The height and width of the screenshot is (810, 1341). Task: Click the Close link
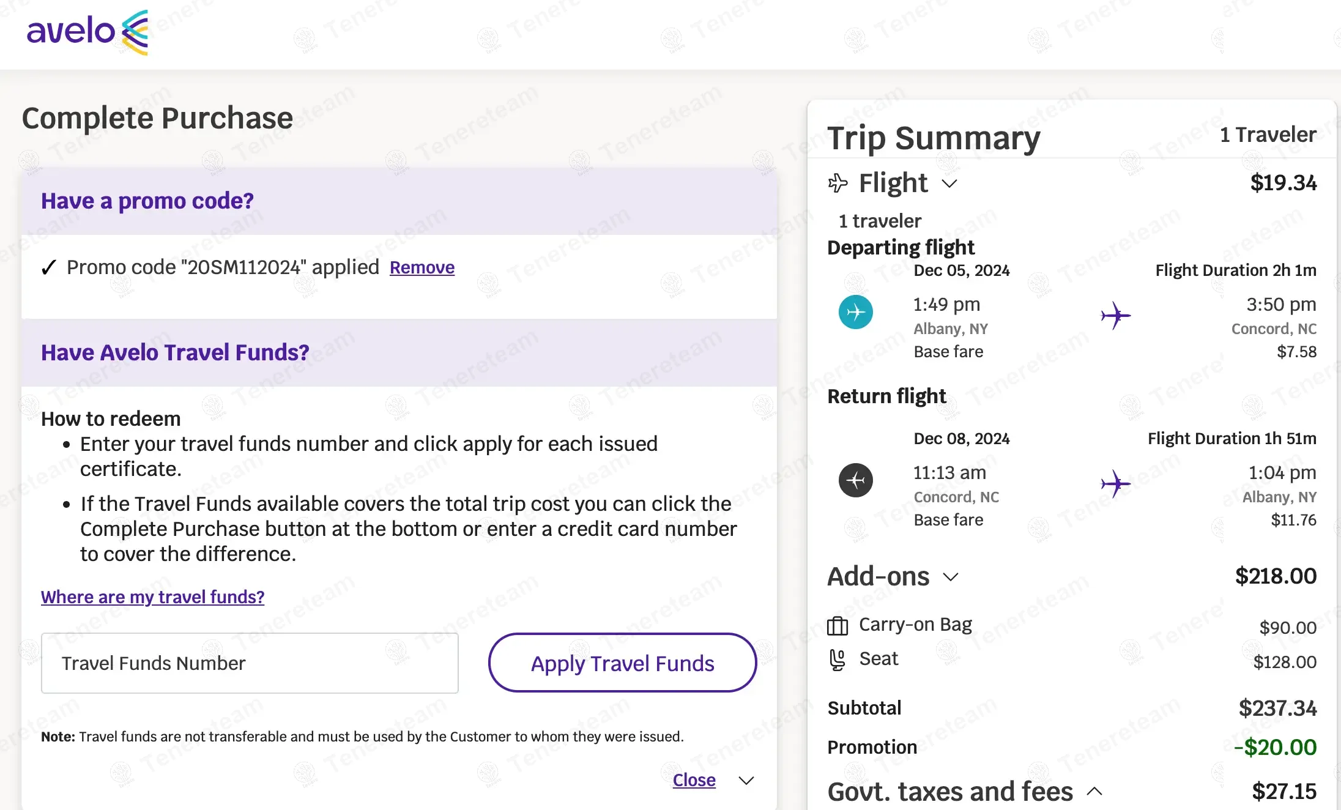[x=694, y=781]
